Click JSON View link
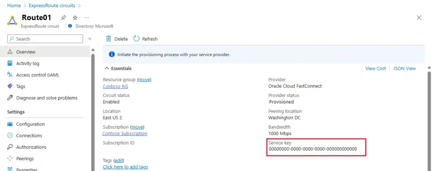 (x=405, y=68)
